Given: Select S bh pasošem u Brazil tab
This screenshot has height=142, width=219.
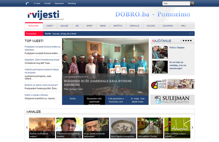Looking at the screenshot, I should (x=116, y=100).
